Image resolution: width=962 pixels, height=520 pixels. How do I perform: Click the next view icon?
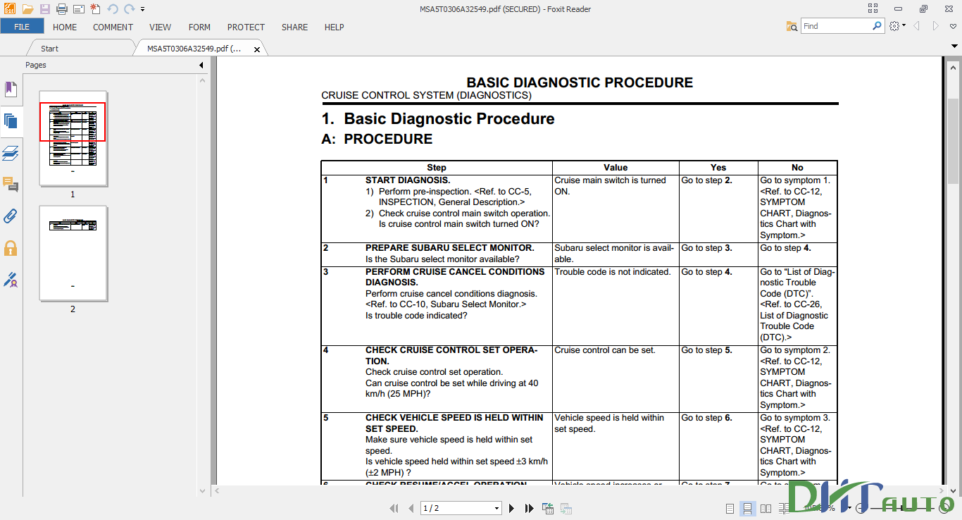566,508
